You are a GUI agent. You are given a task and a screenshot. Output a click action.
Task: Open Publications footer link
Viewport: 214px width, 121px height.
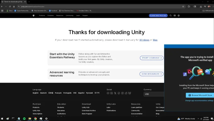[111, 111]
